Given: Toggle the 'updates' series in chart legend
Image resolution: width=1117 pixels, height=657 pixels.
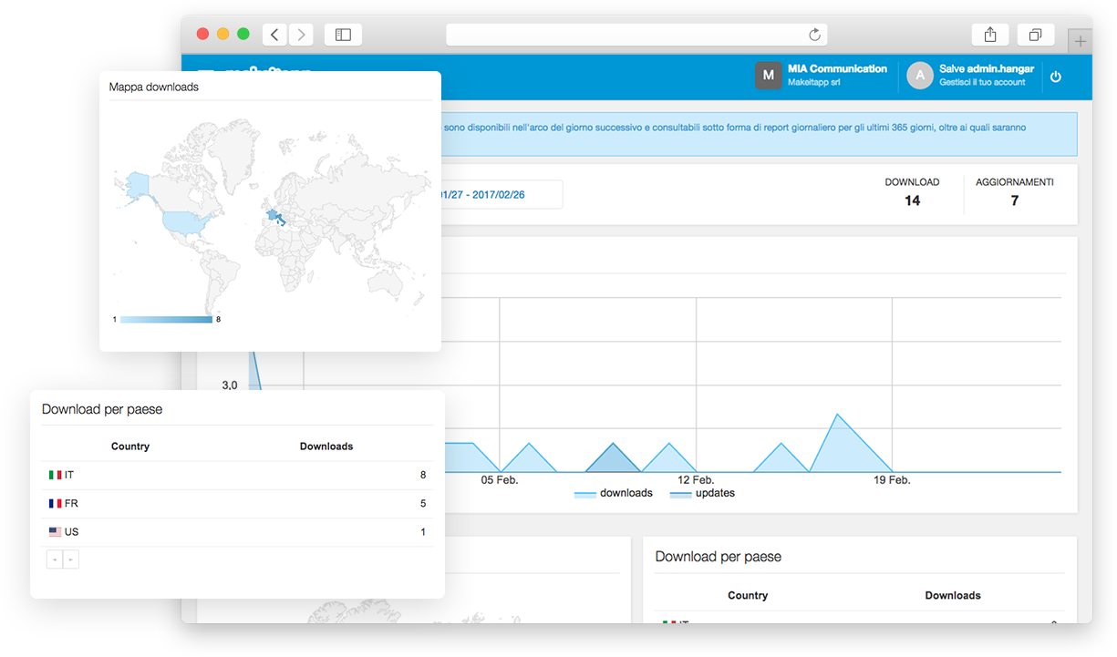Looking at the screenshot, I should click(702, 493).
